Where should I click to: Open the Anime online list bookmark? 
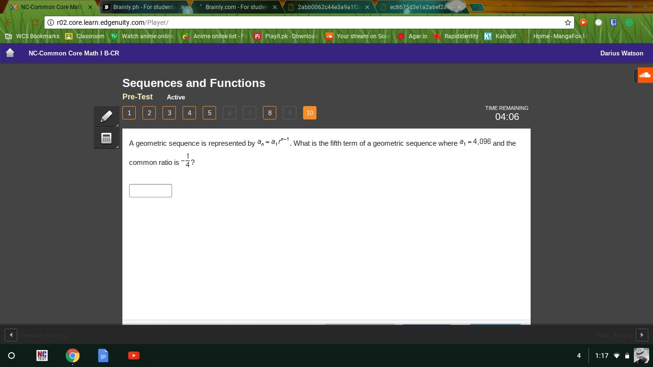215,36
